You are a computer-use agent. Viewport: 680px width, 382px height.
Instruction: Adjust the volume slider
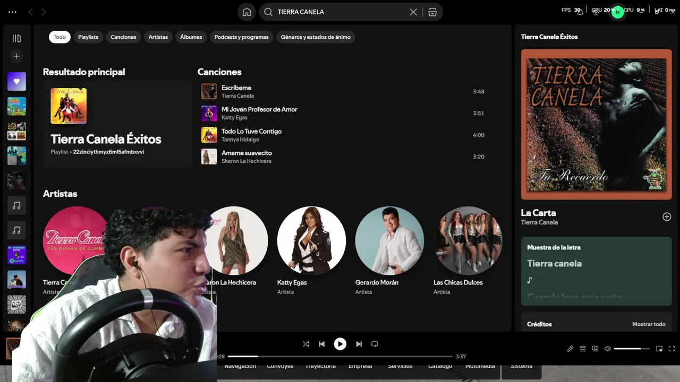coord(632,349)
